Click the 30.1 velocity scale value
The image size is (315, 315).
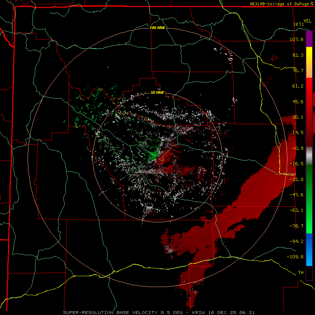pyautogui.click(x=298, y=117)
